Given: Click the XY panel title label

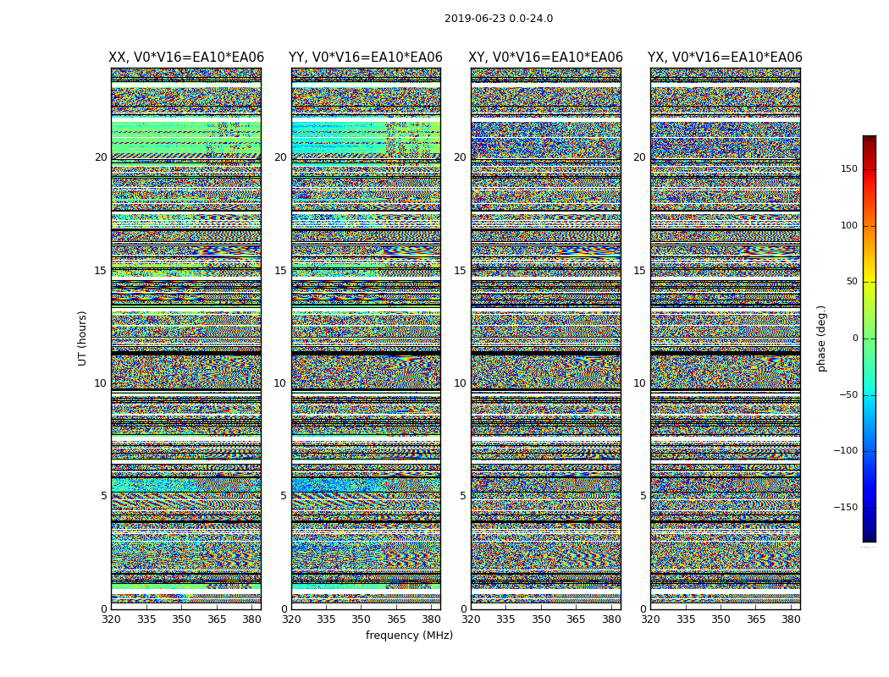Looking at the screenshot, I should point(545,58).
